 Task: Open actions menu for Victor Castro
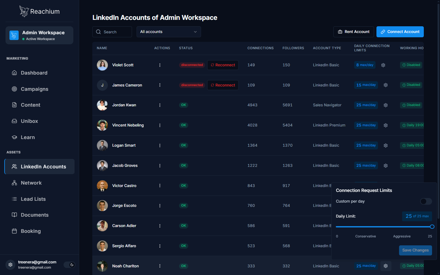pos(160,186)
